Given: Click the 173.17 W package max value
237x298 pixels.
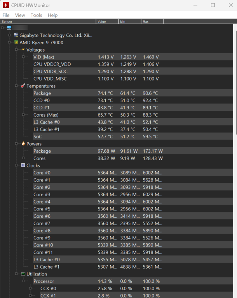Looking at the screenshot, I should [x=153, y=151].
